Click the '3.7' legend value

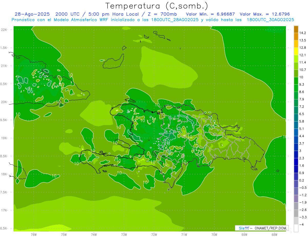point(302,144)
